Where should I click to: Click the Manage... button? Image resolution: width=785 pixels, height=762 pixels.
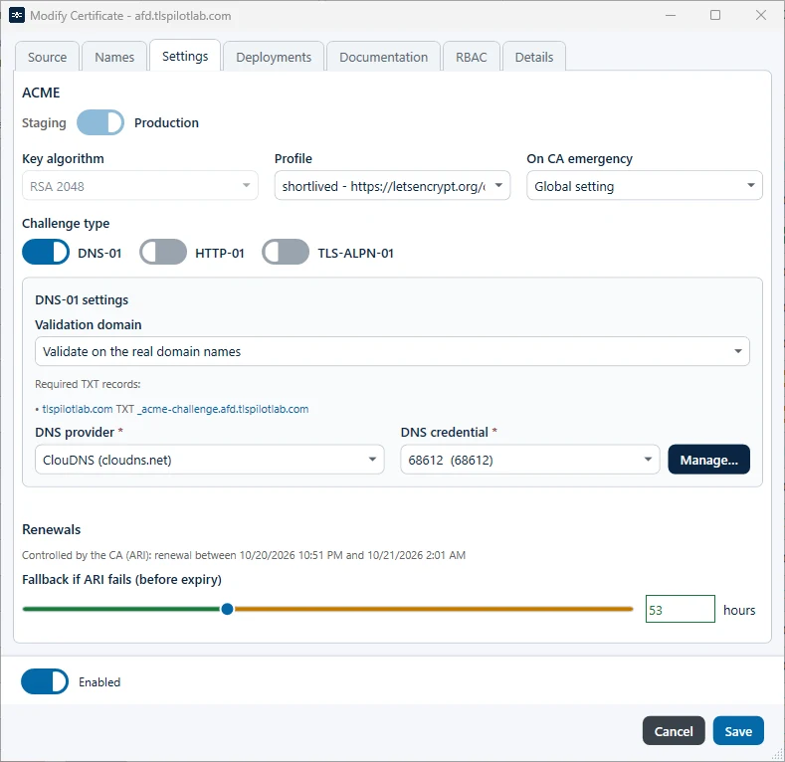tap(709, 460)
